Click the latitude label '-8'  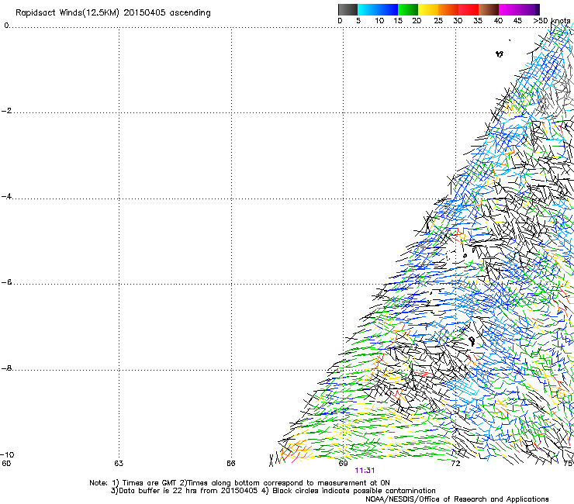pos(6,368)
